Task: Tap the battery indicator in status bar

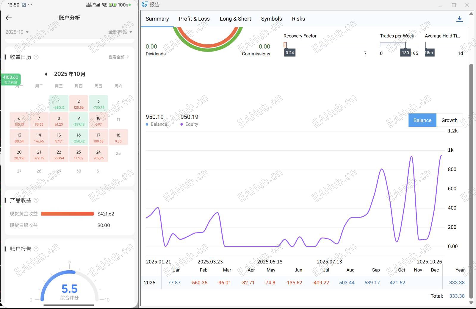Action: click(113, 5)
